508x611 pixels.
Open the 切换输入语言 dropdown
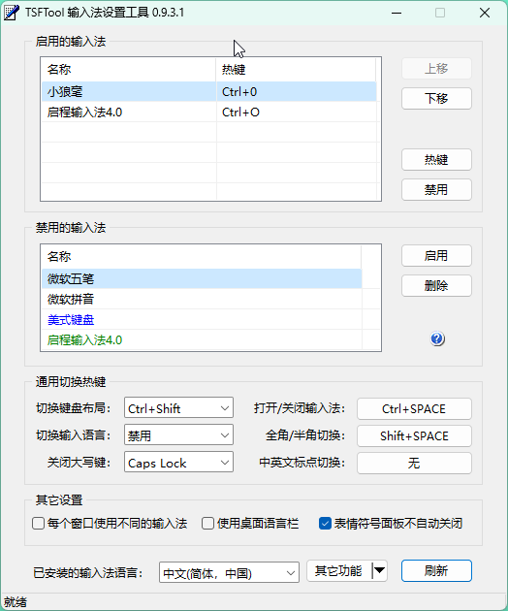(x=178, y=434)
